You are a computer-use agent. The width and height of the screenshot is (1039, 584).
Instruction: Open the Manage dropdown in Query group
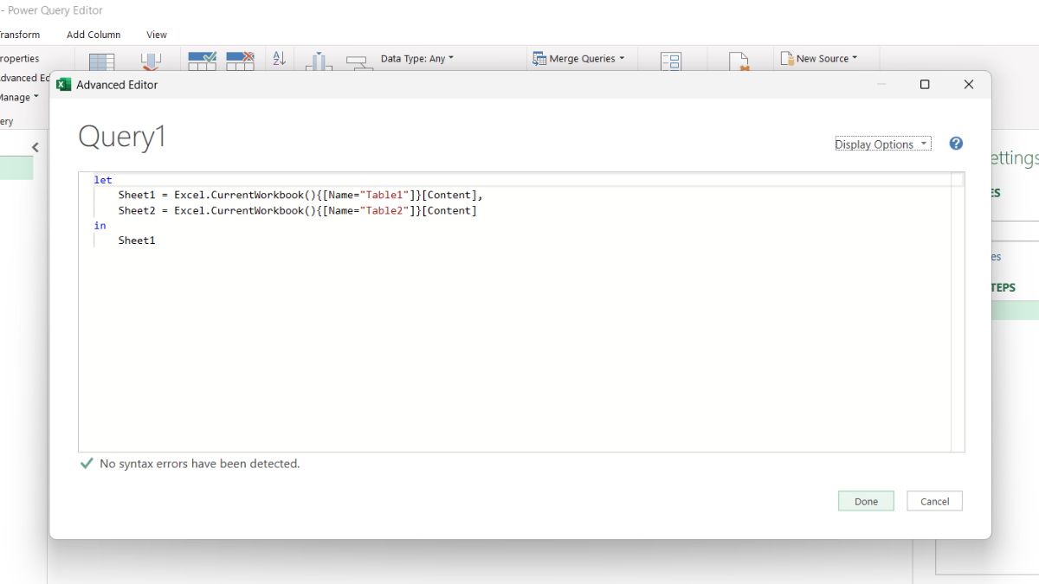pos(19,98)
